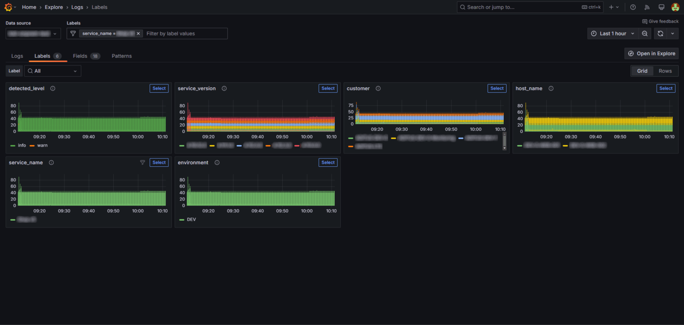
Task: Expand the New plus menu chevron
Action: point(617,7)
